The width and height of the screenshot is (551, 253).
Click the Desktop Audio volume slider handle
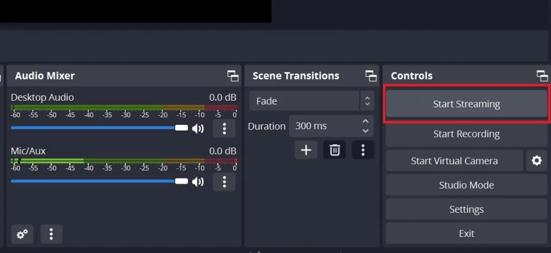(182, 128)
